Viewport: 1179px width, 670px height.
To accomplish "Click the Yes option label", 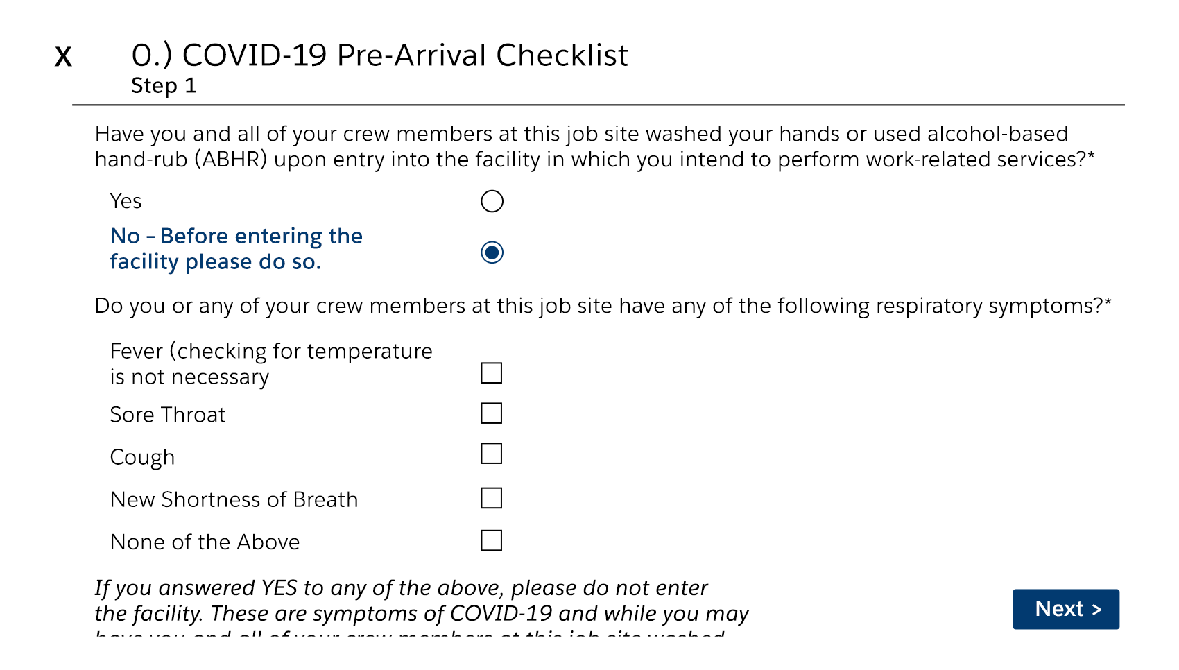I will click(x=126, y=201).
